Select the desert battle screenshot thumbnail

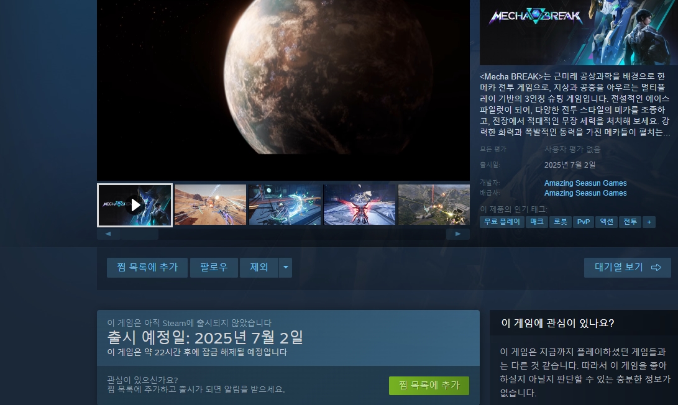coord(210,205)
